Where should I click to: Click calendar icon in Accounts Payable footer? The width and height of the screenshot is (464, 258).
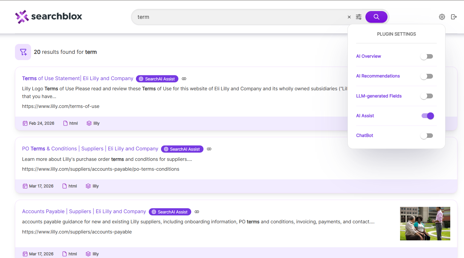25,254
